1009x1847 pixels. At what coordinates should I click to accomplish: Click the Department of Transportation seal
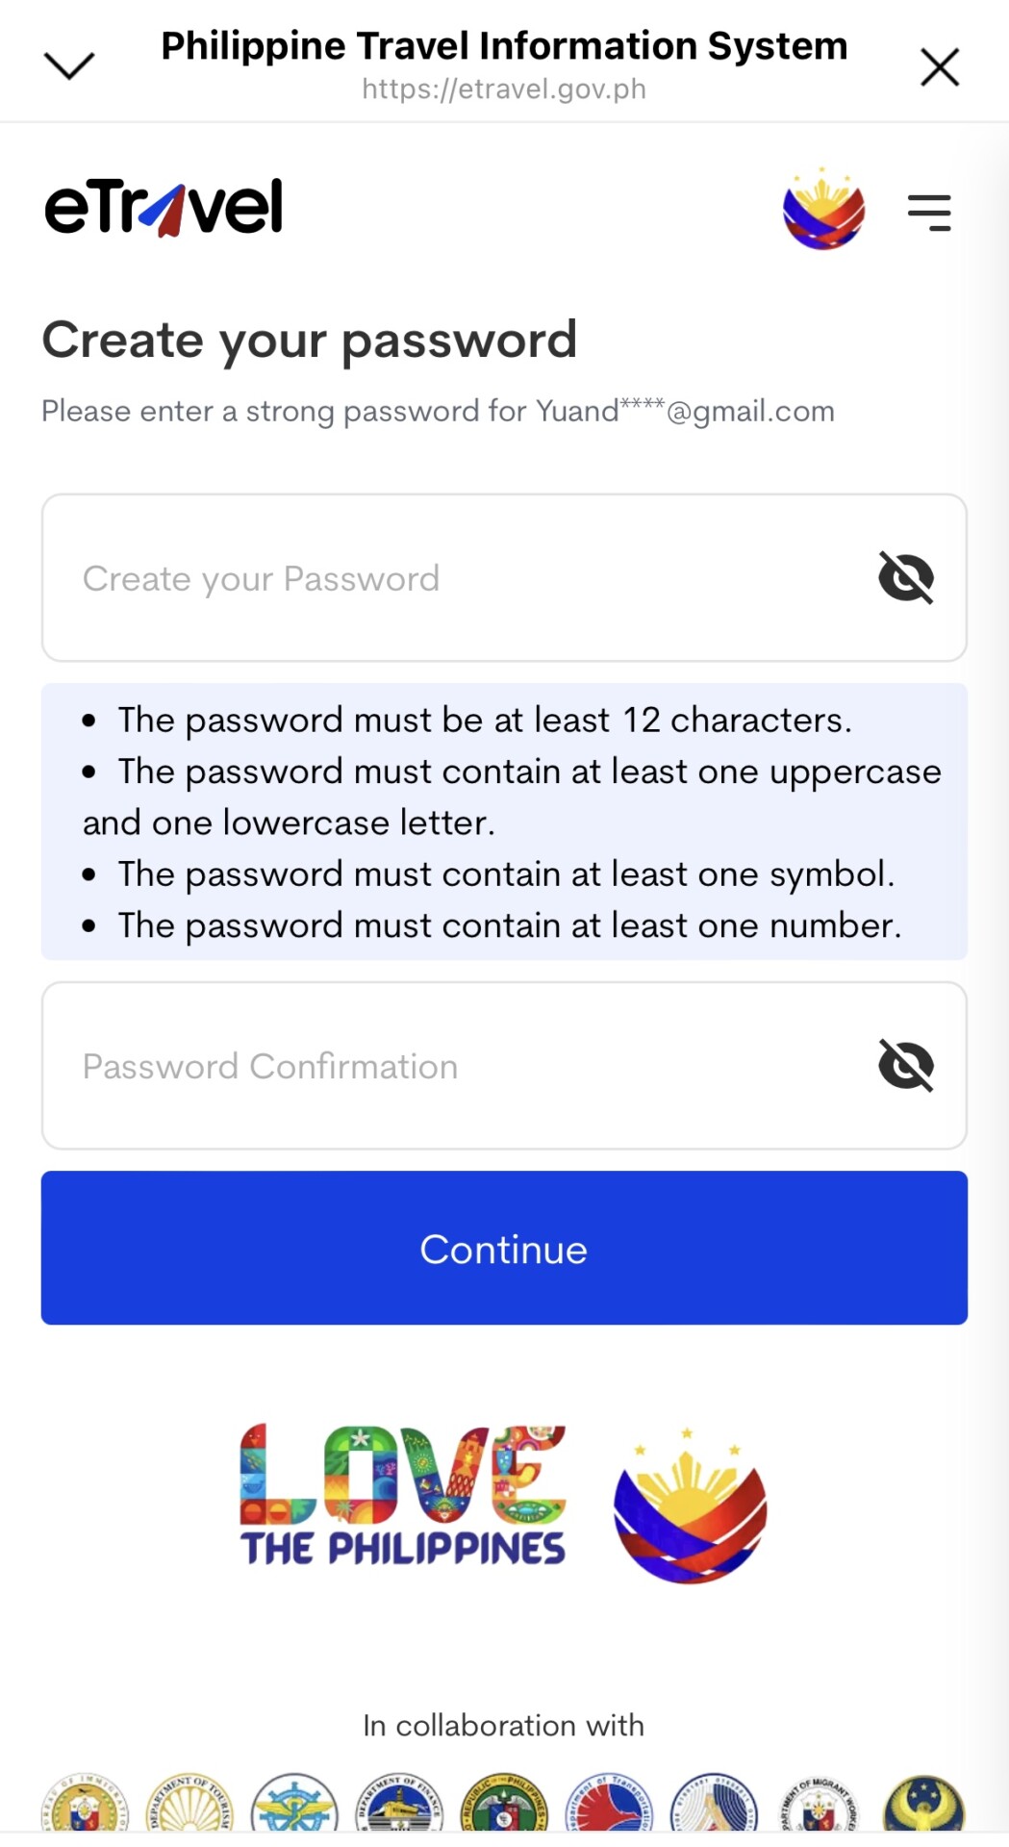(x=609, y=1807)
